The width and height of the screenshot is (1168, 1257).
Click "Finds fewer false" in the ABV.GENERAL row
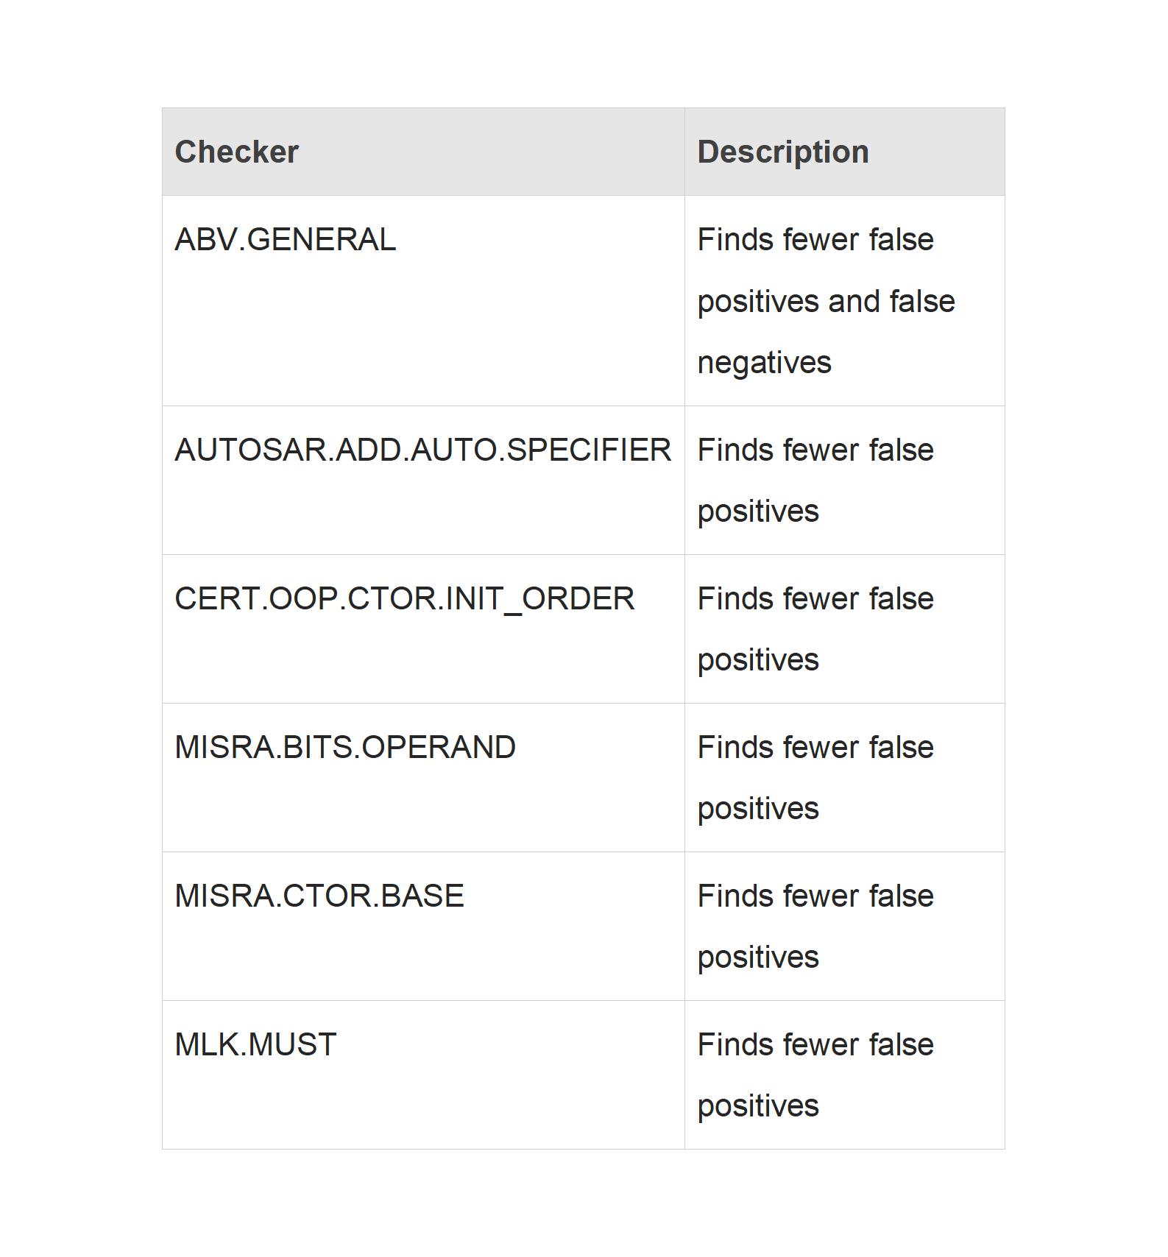pyautogui.click(x=815, y=240)
